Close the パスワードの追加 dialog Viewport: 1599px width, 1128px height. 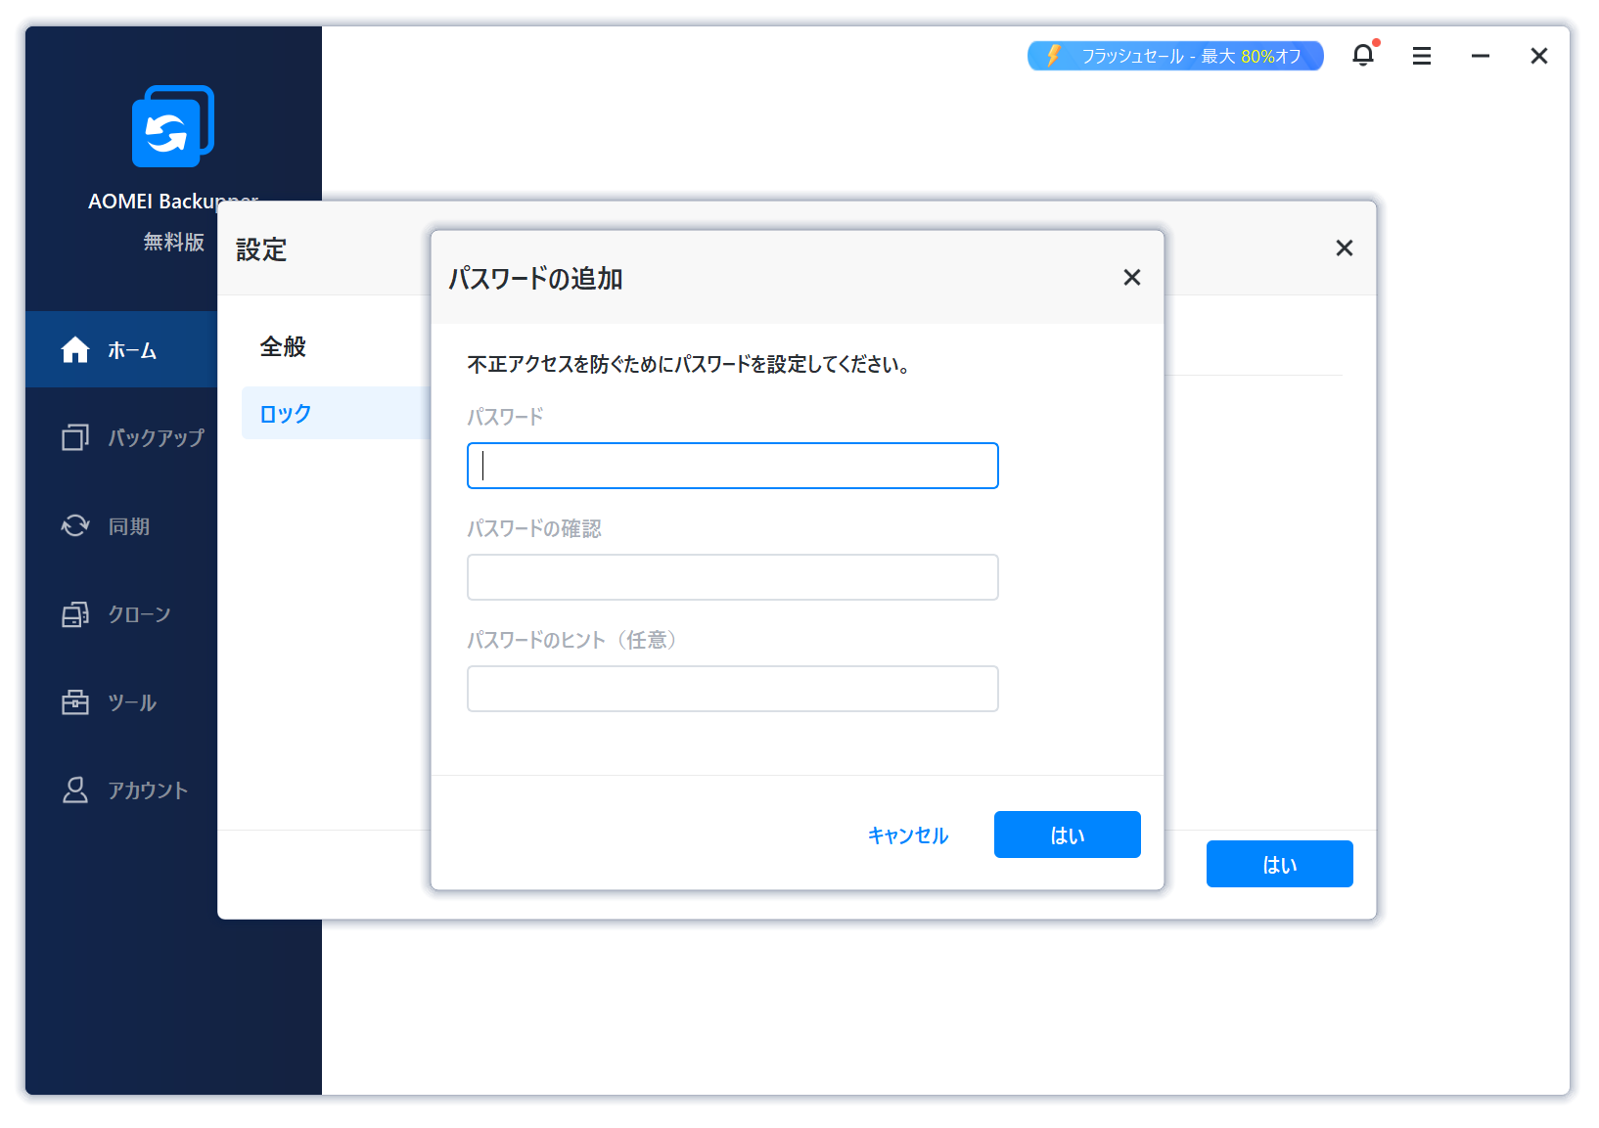(x=1131, y=278)
